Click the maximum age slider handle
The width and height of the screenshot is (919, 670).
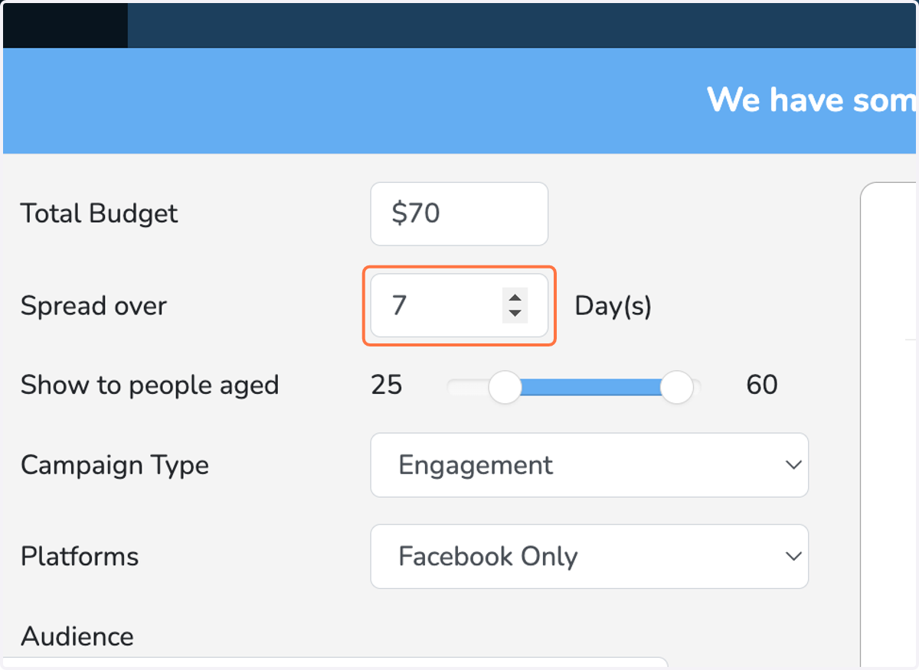tap(676, 388)
